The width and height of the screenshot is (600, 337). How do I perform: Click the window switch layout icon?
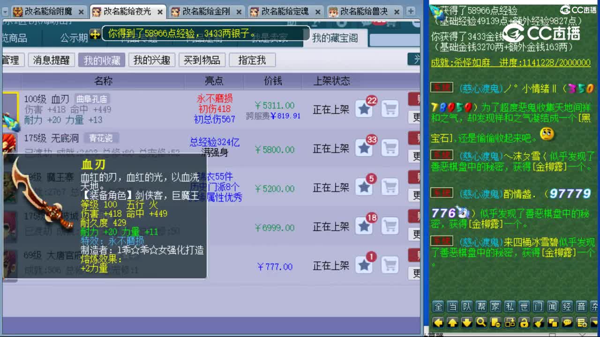[510, 322]
